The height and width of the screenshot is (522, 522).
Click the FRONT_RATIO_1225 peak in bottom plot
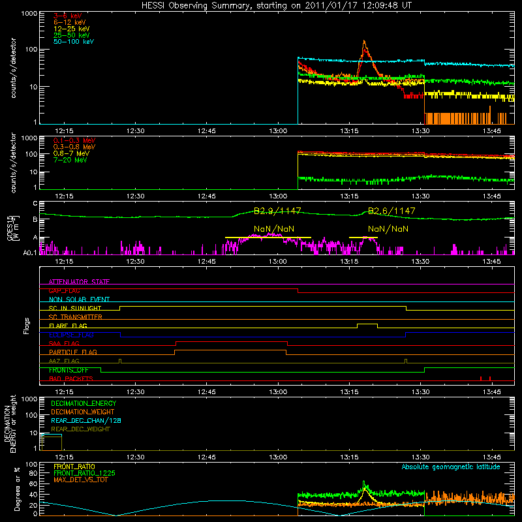(364, 482)
